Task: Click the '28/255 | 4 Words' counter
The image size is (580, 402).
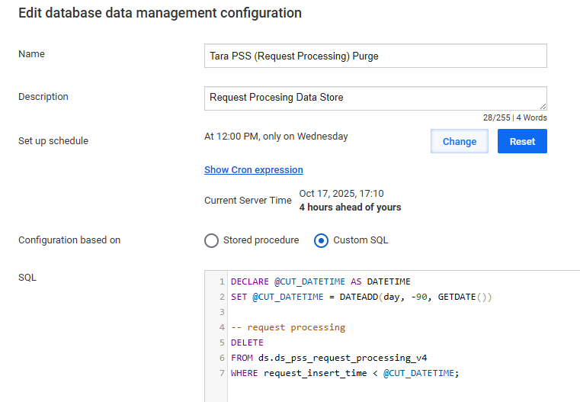Action: coord(514,117)
